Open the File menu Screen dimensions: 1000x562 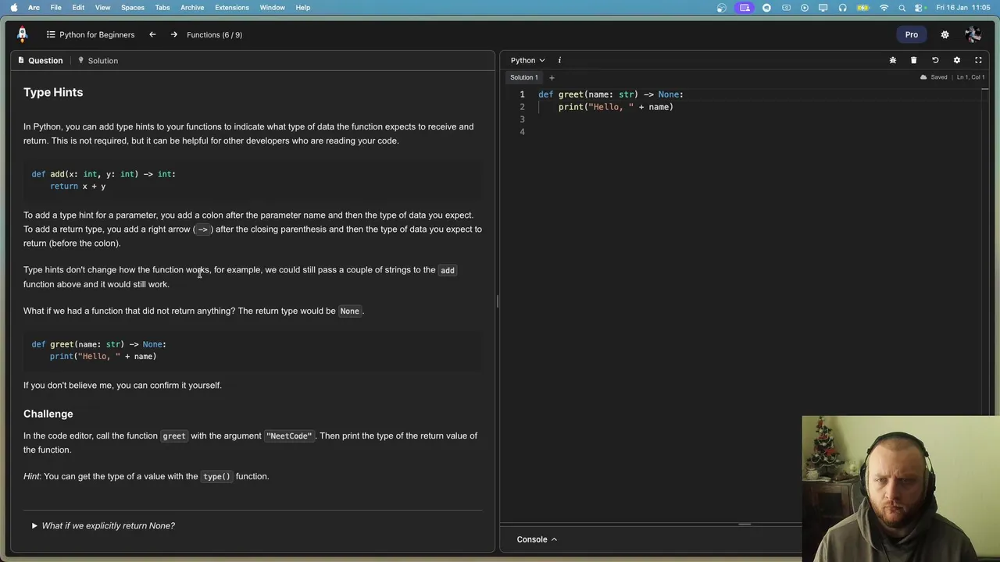[x=56, y=7]
